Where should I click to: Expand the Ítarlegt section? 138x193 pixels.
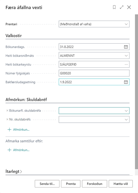coord(14,171)
